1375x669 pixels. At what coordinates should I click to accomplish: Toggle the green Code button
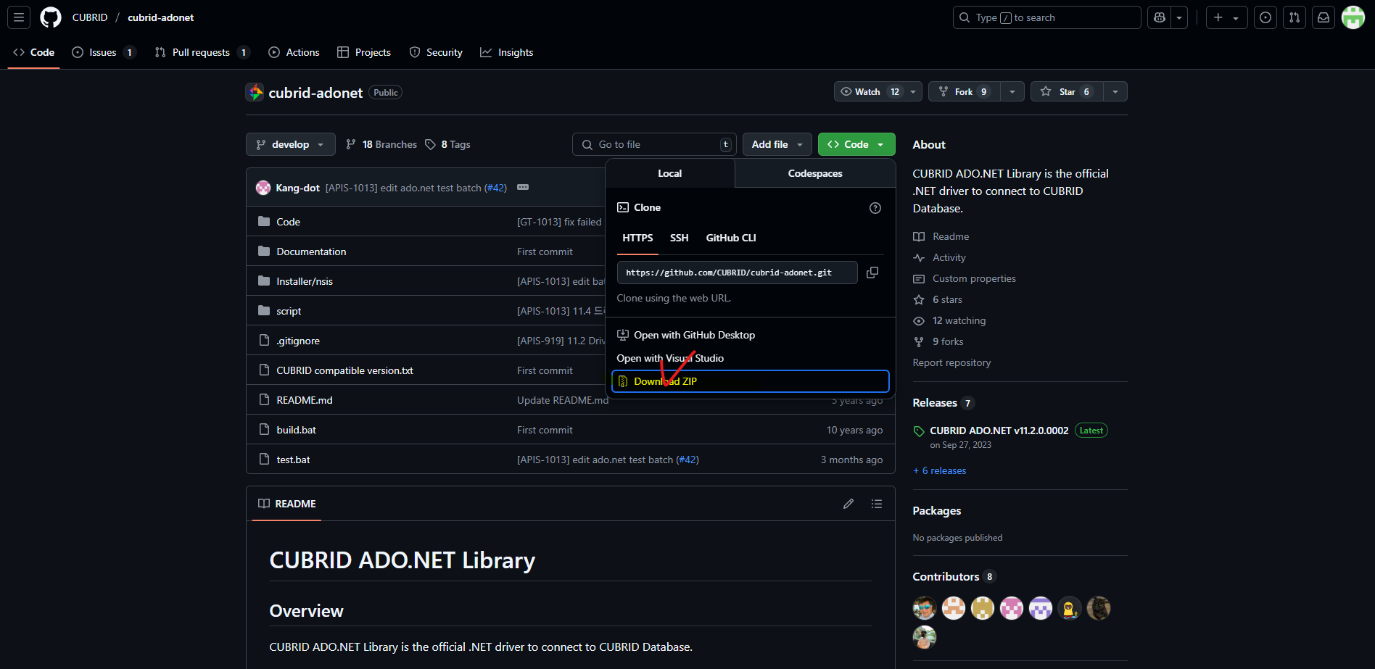(x=856, y=144)
